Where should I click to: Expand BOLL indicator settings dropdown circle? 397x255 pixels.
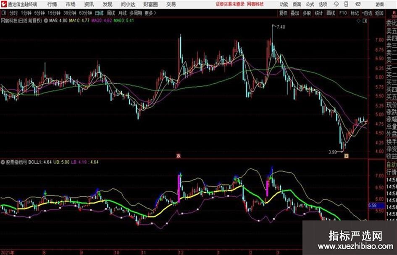3,162
